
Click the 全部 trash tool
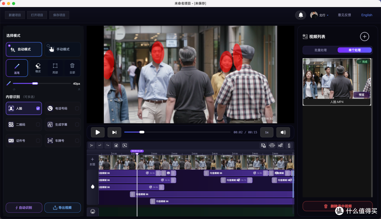(x=72, y=68)
